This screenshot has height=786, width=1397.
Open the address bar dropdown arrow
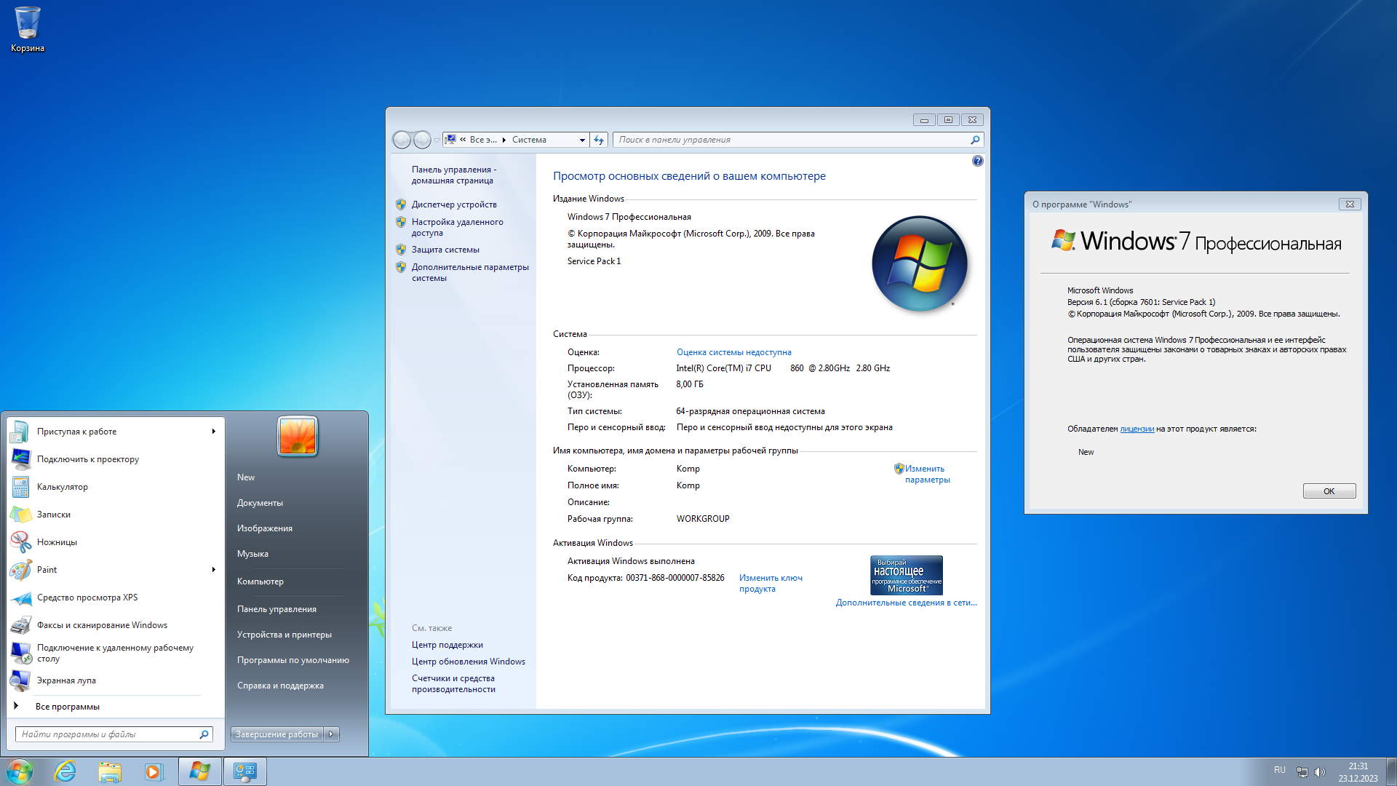pyautogui.click(x=581, y=140)
